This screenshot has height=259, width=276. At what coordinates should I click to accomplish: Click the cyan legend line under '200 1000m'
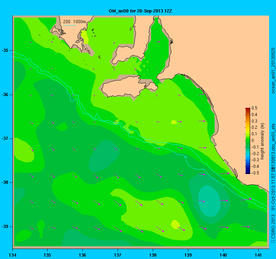coord(70,25)
